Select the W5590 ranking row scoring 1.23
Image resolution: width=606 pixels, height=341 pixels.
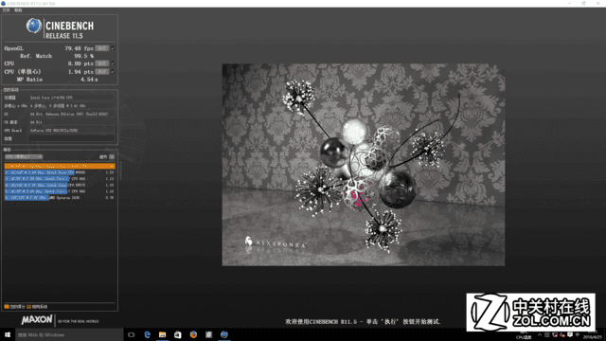pyautogui.click(x=60, y=172)
